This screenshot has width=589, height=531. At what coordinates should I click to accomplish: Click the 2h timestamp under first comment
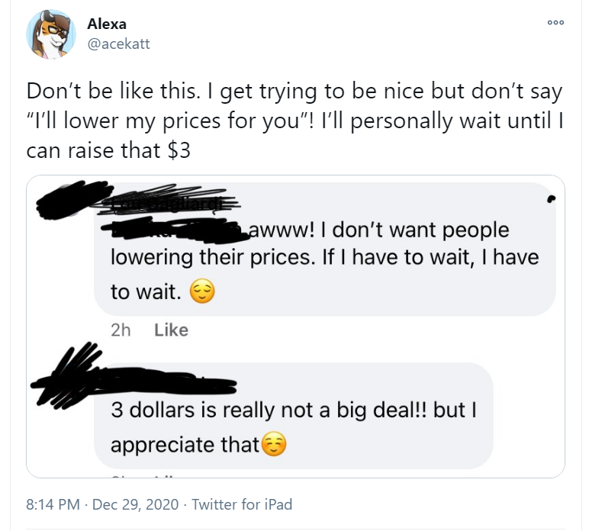tap(121, 330)
